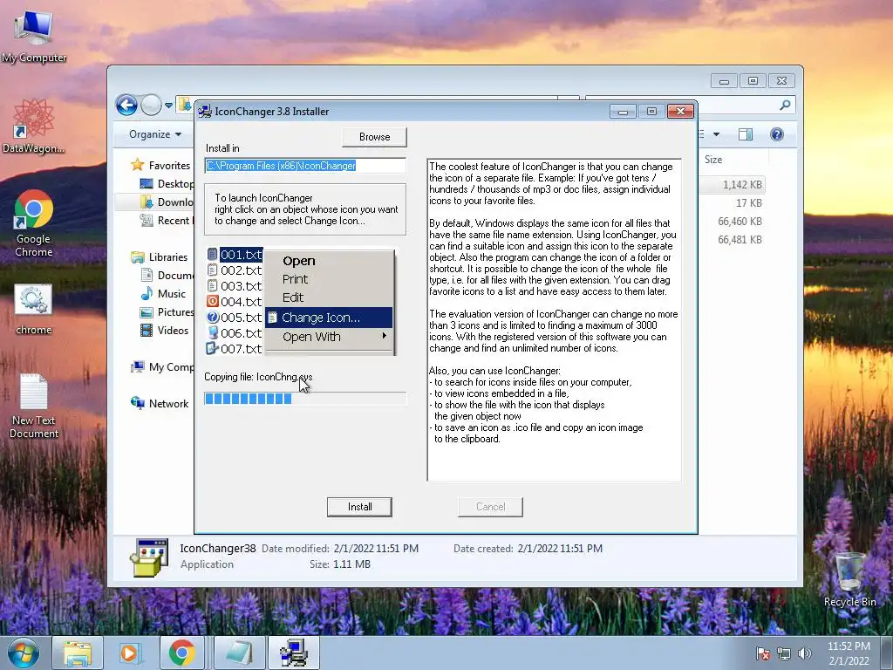Viewport: 893px width, 670px height.
Task: Click the Action Center flag tray icon
Action: point(763,653)
